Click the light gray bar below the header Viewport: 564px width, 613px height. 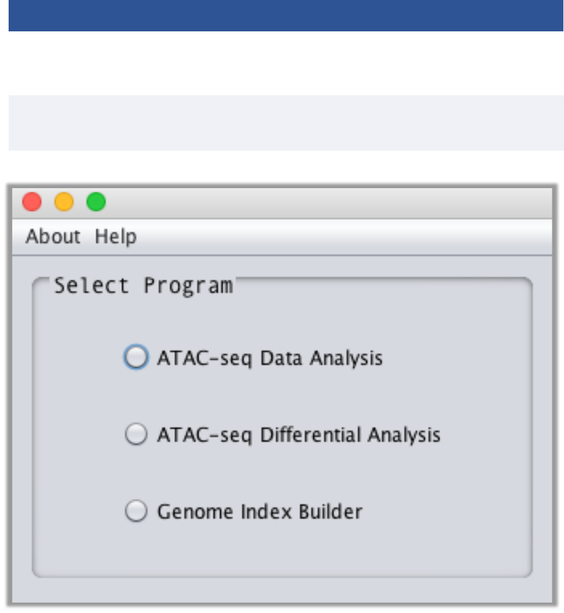point(286,122)
